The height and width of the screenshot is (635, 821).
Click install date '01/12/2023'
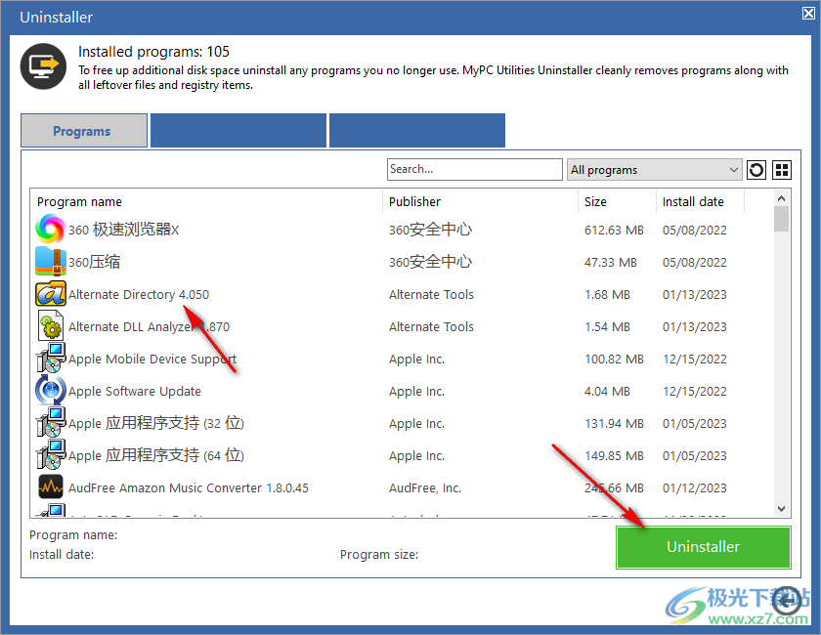[694, 487]
